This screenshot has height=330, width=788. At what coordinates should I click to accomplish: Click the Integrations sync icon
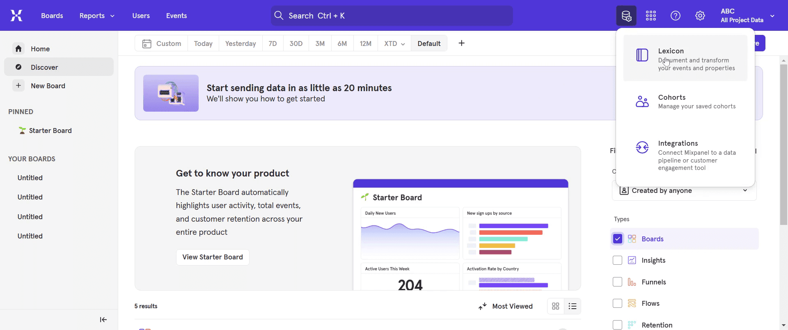click(642, 147)
